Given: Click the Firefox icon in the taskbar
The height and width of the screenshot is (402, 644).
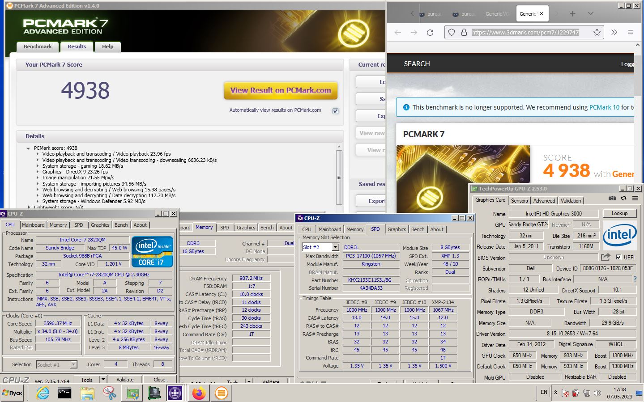Looking at the screenshot, I should click(199, 393).
